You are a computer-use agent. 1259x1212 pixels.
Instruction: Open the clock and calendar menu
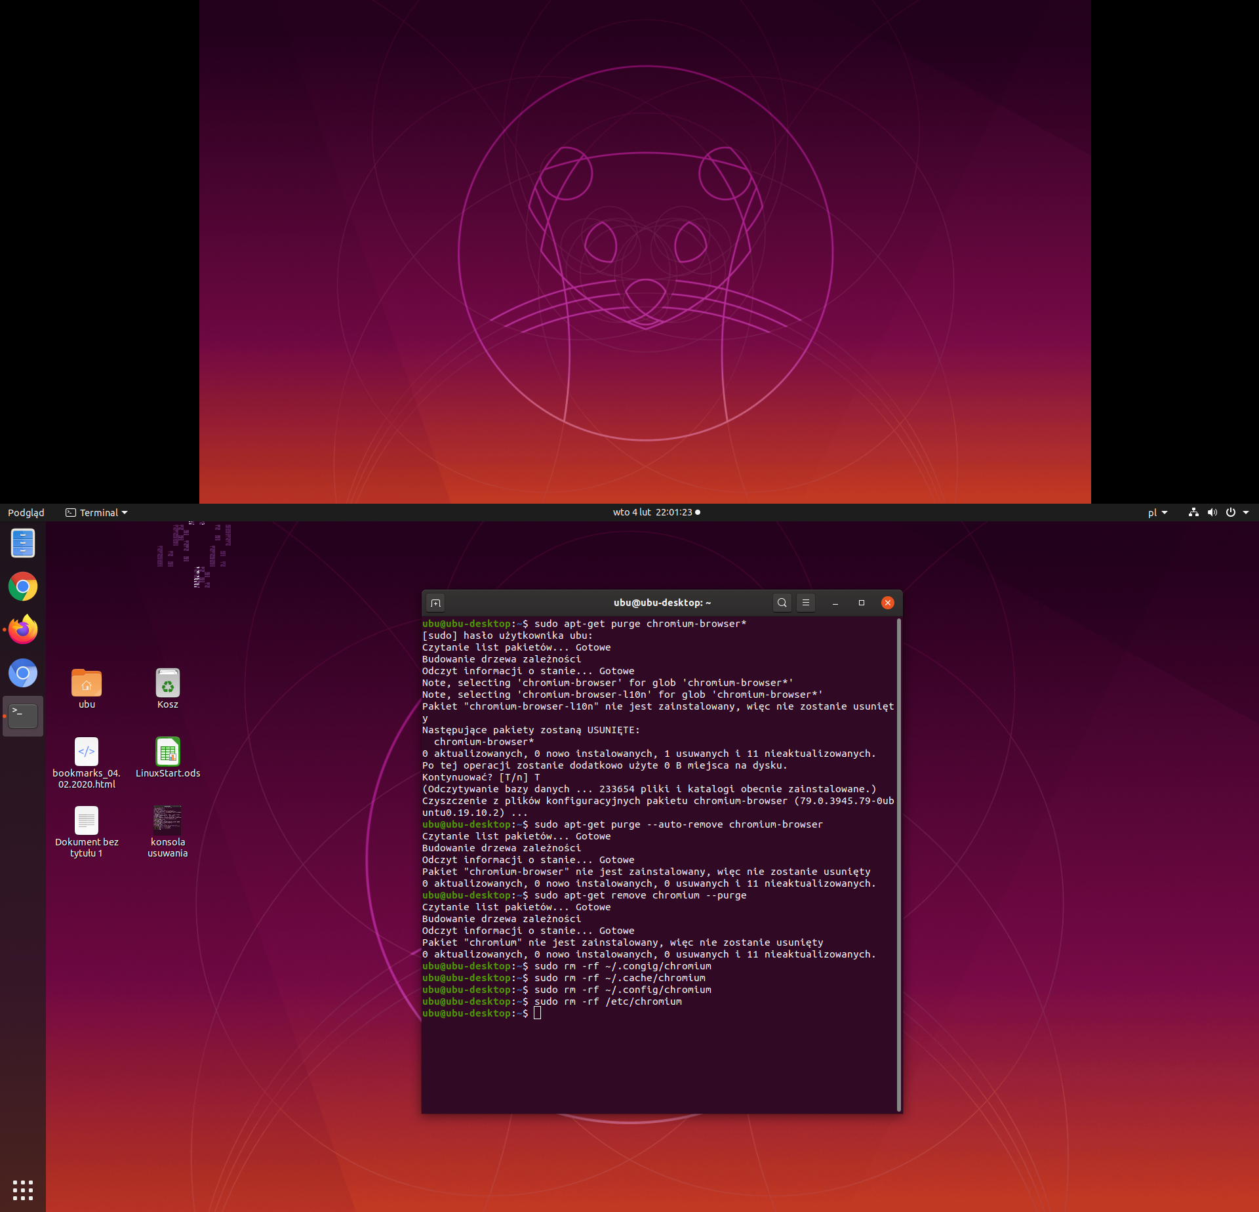(x=656, y=512)
